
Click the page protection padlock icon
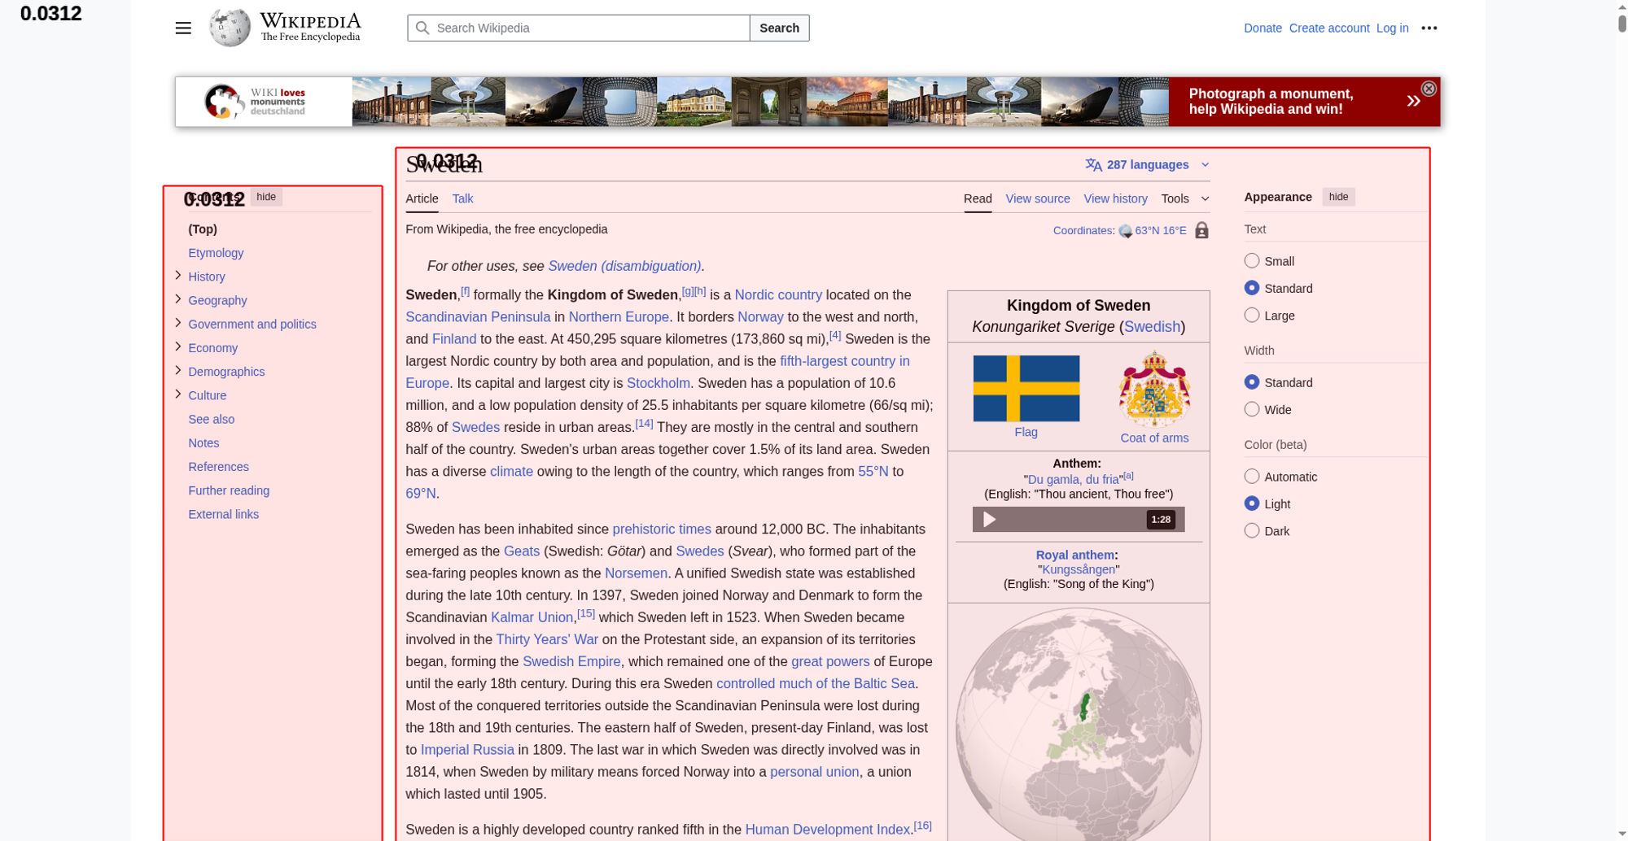click(x=1201, y=230)
